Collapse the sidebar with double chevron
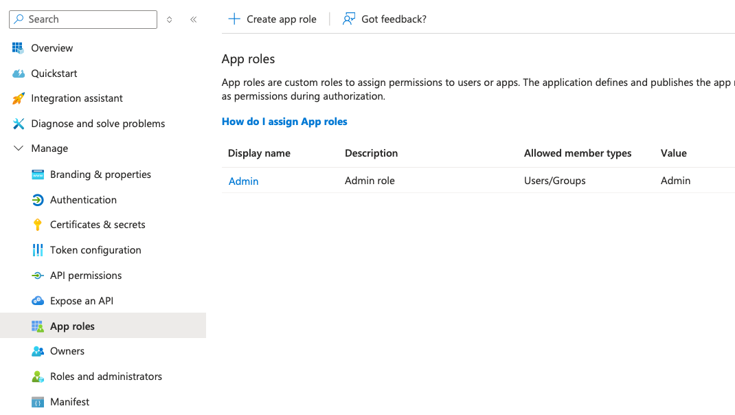The image size is (735, 415). pos(193,19)
